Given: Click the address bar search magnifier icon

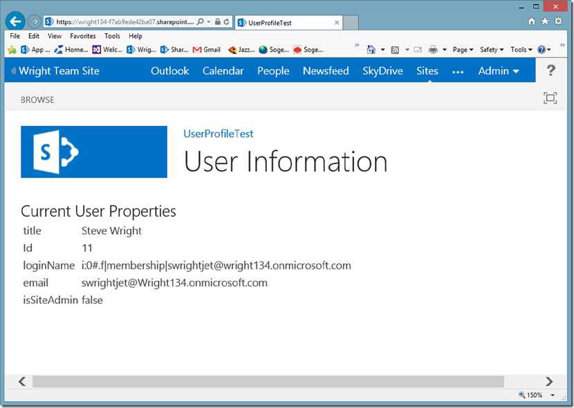Looking at the screenshot, I should [x=201, y=21].
